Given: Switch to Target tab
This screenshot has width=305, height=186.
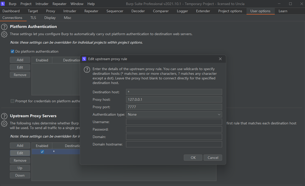Looking at the screenshot, I should (x=33, y=11).
